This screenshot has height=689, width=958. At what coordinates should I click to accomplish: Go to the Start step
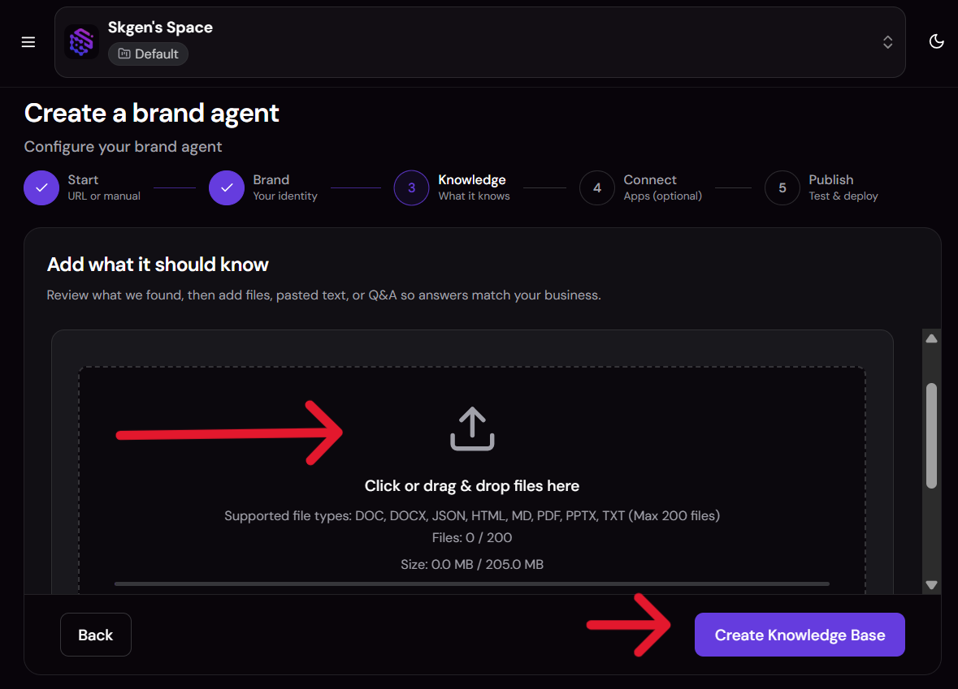coord(82,187)
